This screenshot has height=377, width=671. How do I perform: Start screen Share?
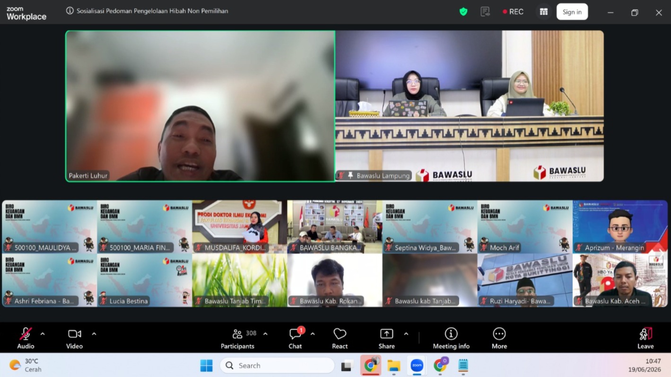(x=386, y=339)
